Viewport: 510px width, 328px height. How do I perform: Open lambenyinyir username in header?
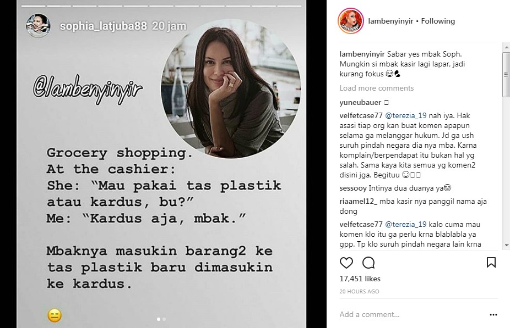coord(390,21)
